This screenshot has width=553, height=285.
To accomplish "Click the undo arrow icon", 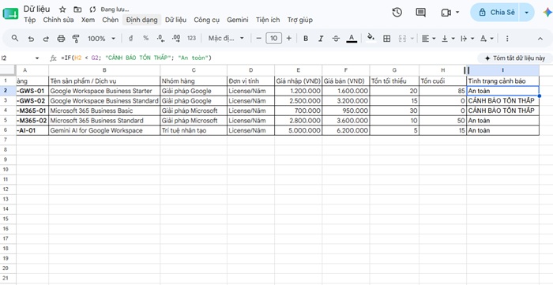I will point(31,39).
